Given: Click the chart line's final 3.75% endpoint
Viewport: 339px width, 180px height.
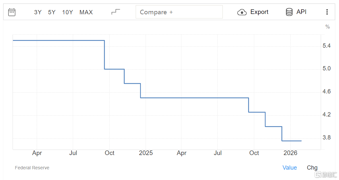Looking at the screenshot, I should tap(301, 141).
